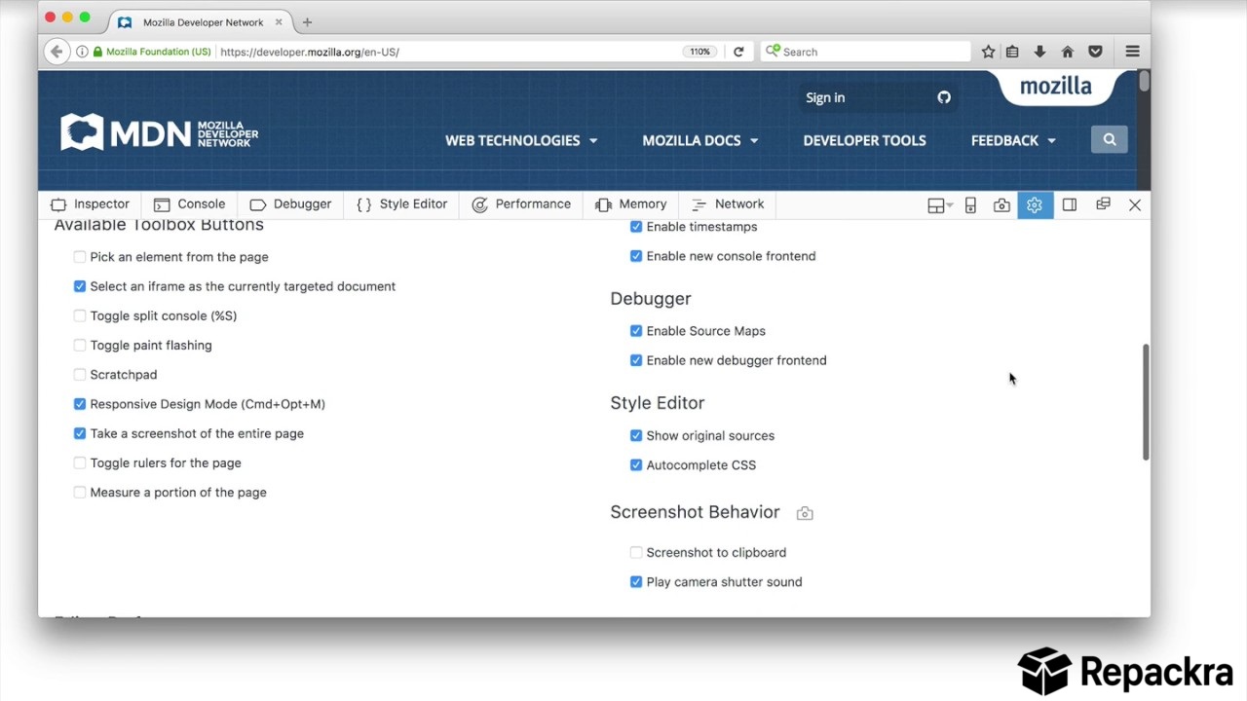Select the Mozilla Developer Network browser tab
The image size is (1247, 701).
(200, 21)
